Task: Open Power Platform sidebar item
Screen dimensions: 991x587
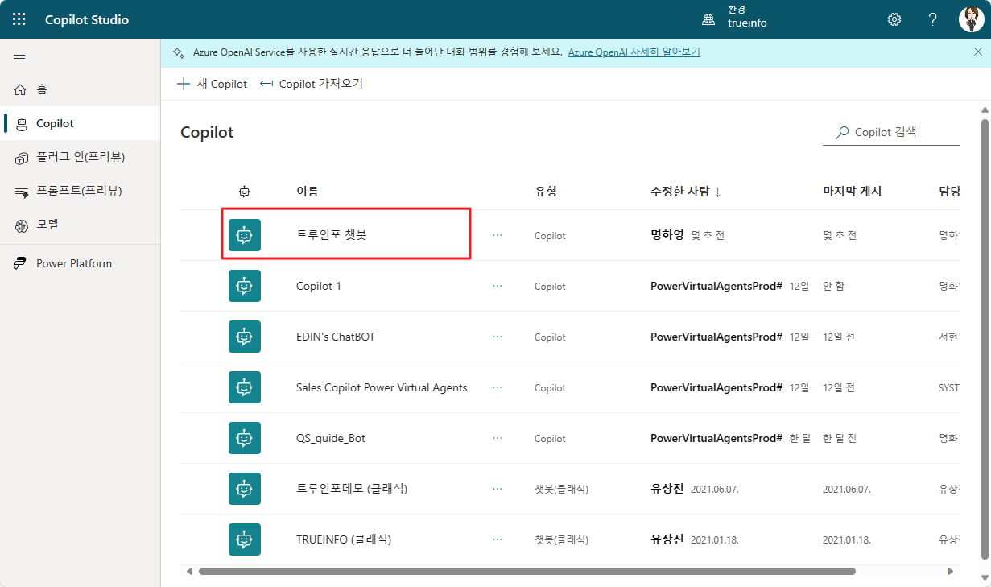Action: point(81,263)
